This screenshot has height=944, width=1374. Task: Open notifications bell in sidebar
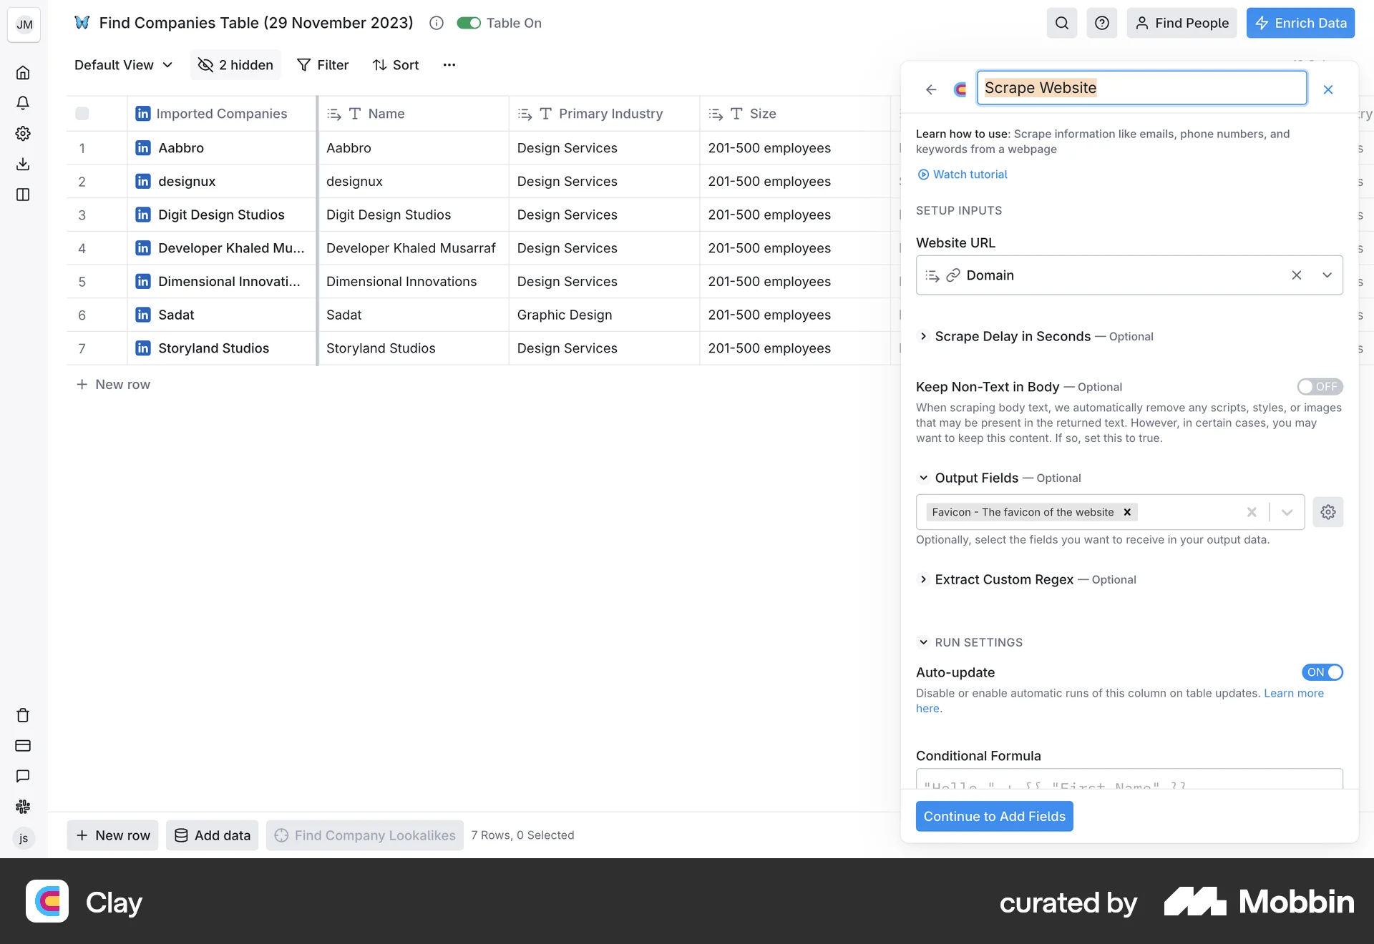tap(23, 103)
